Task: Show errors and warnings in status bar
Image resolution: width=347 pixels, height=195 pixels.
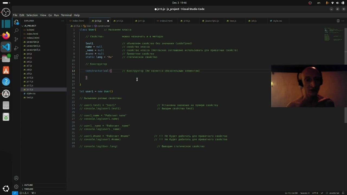Action: pyautogui.click(x=25, y=193)
